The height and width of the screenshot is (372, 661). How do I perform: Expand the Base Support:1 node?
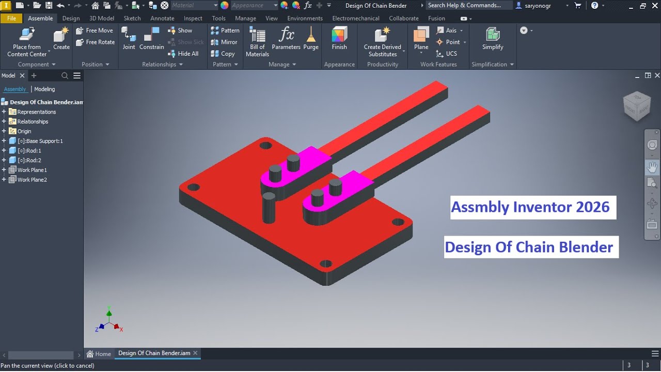coord(4,141)
